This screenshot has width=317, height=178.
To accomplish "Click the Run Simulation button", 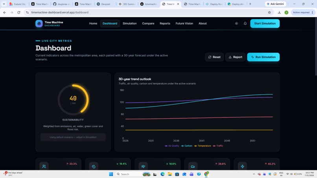I will 263,57.
